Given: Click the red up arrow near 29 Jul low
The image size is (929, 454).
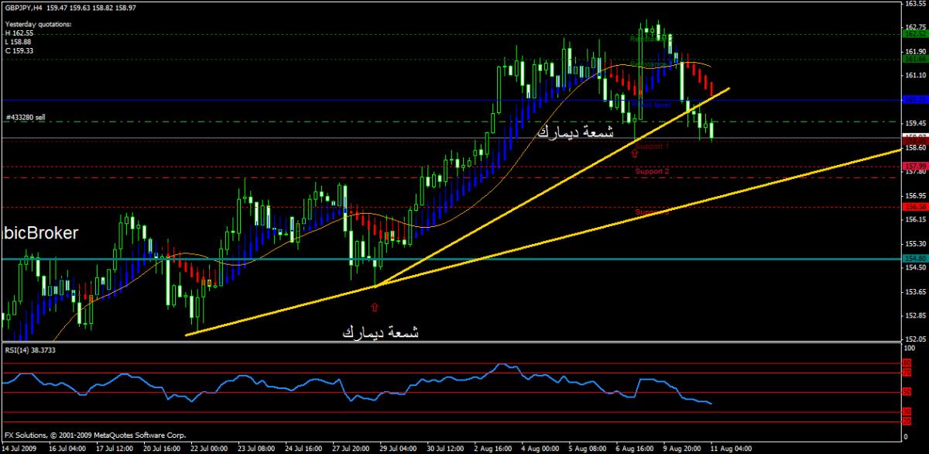Looking at the screenshot, I should coord(375,307).
